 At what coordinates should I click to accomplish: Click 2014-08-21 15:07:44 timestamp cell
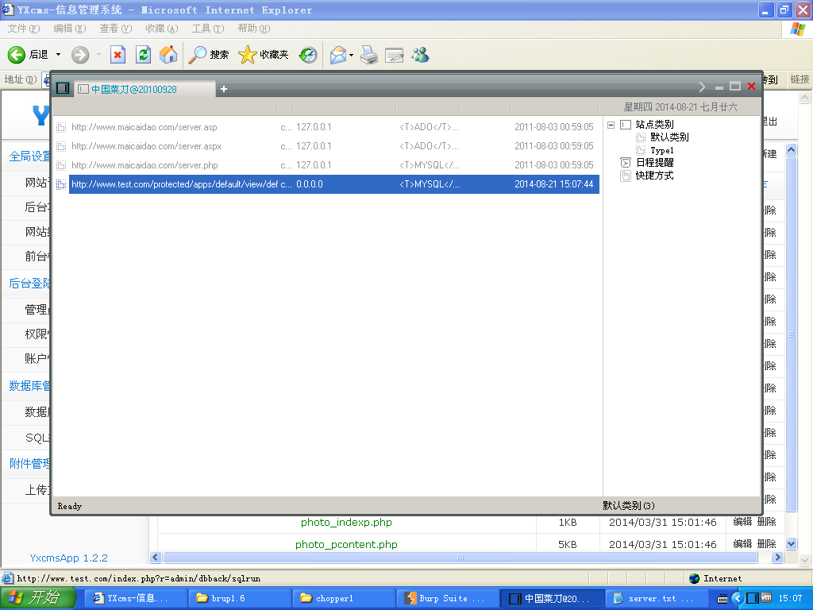click(x=553, y=184)
